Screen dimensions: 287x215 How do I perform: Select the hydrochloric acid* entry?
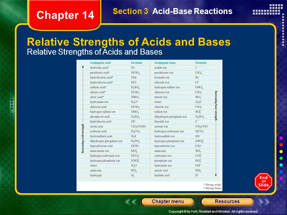coord(101,82)
